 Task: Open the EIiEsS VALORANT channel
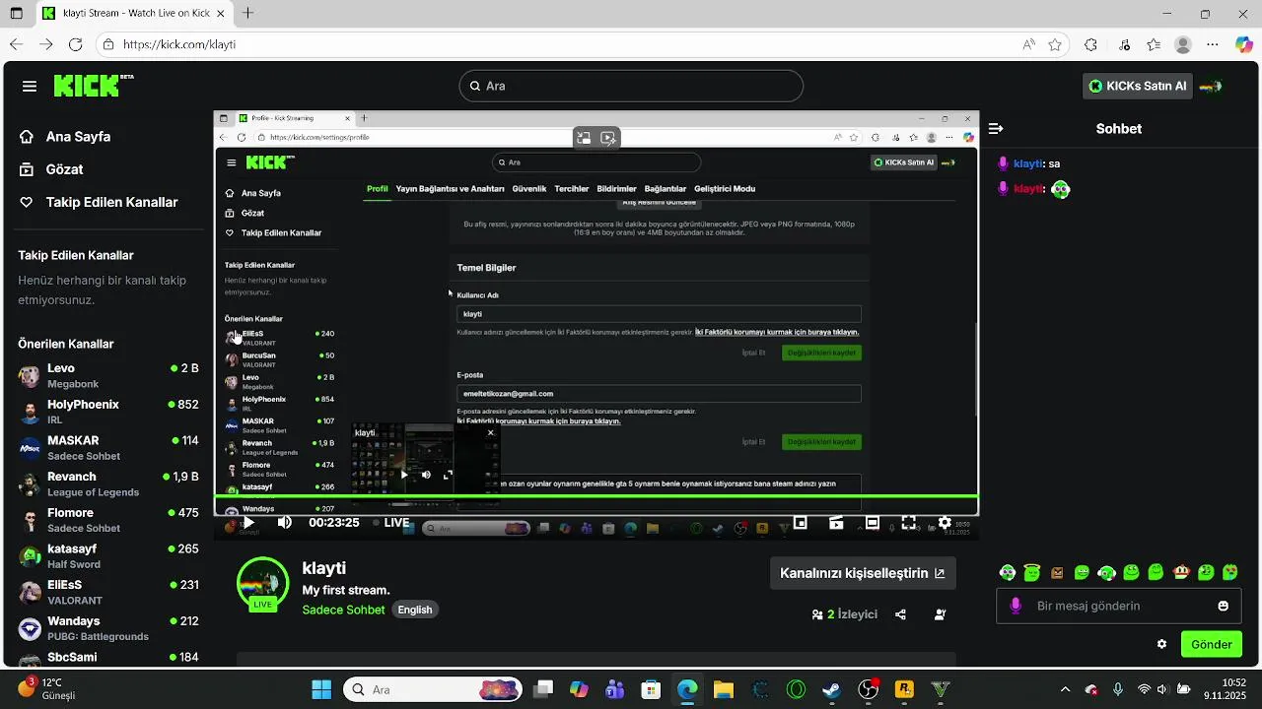coord(108,592)
